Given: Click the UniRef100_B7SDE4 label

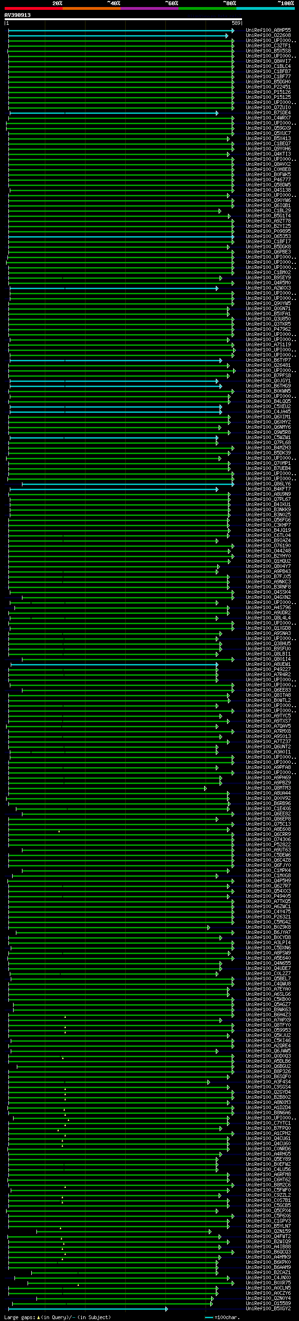Looking at the screenshot, I should click(x=268, y=113).
